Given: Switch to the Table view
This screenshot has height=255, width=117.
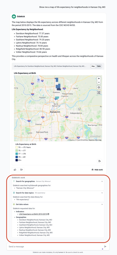Looking at the screenshot, I should [x=99, y=66].
